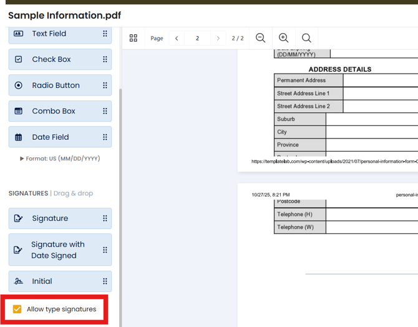
Task: Grab the Text Field drag handle dots
Action: pyautogui.click(x=105, y=34)
